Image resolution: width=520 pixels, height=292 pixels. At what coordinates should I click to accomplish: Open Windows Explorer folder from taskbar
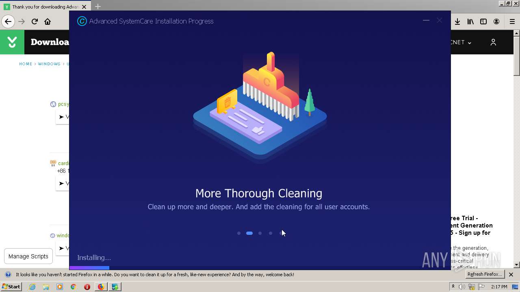pos(46,287)
